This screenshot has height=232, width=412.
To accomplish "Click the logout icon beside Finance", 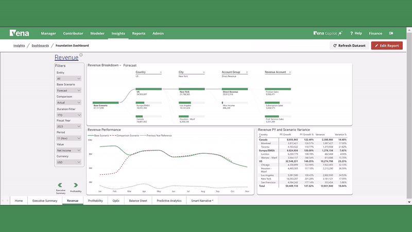I will pos(391,34).
